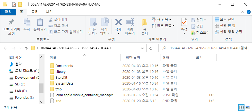
Task: Open Customize Quick Access Toolbar dropdown
Action: (x=25, y=5)
